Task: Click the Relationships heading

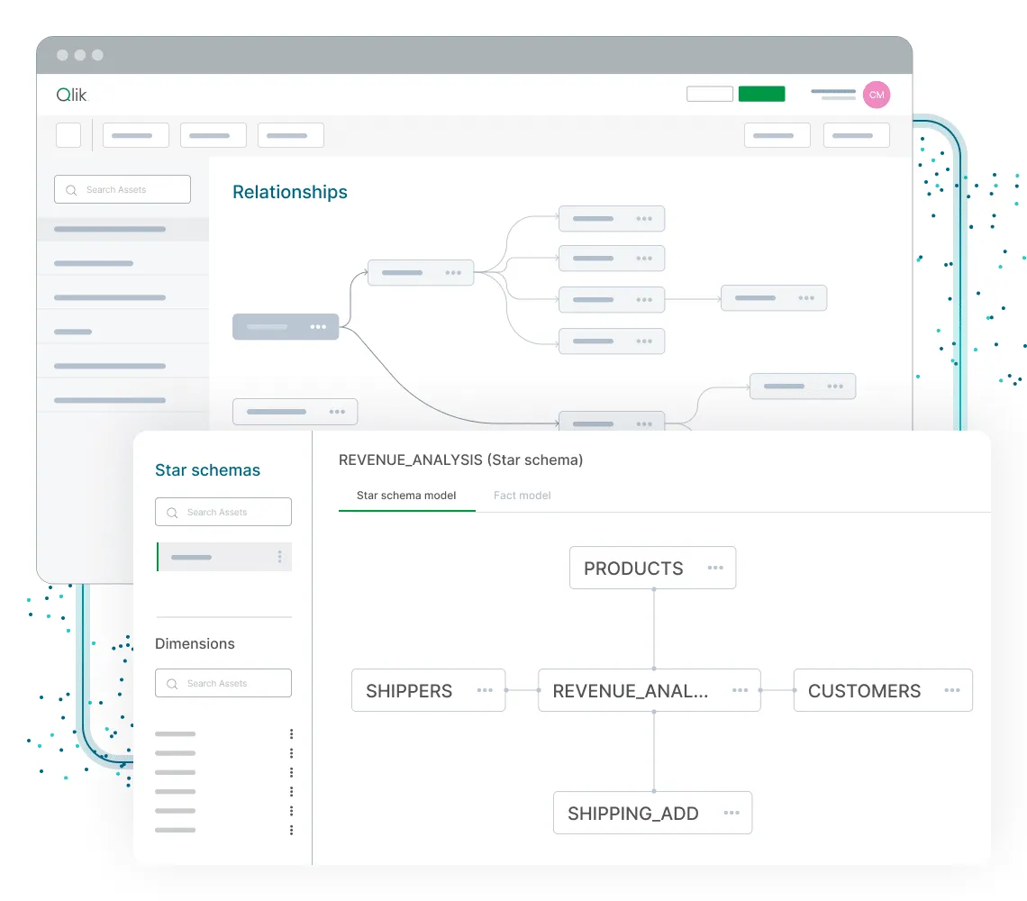Action: point(290,192)
